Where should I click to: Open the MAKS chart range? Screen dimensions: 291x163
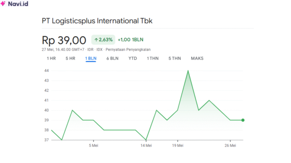click(197, 58)
